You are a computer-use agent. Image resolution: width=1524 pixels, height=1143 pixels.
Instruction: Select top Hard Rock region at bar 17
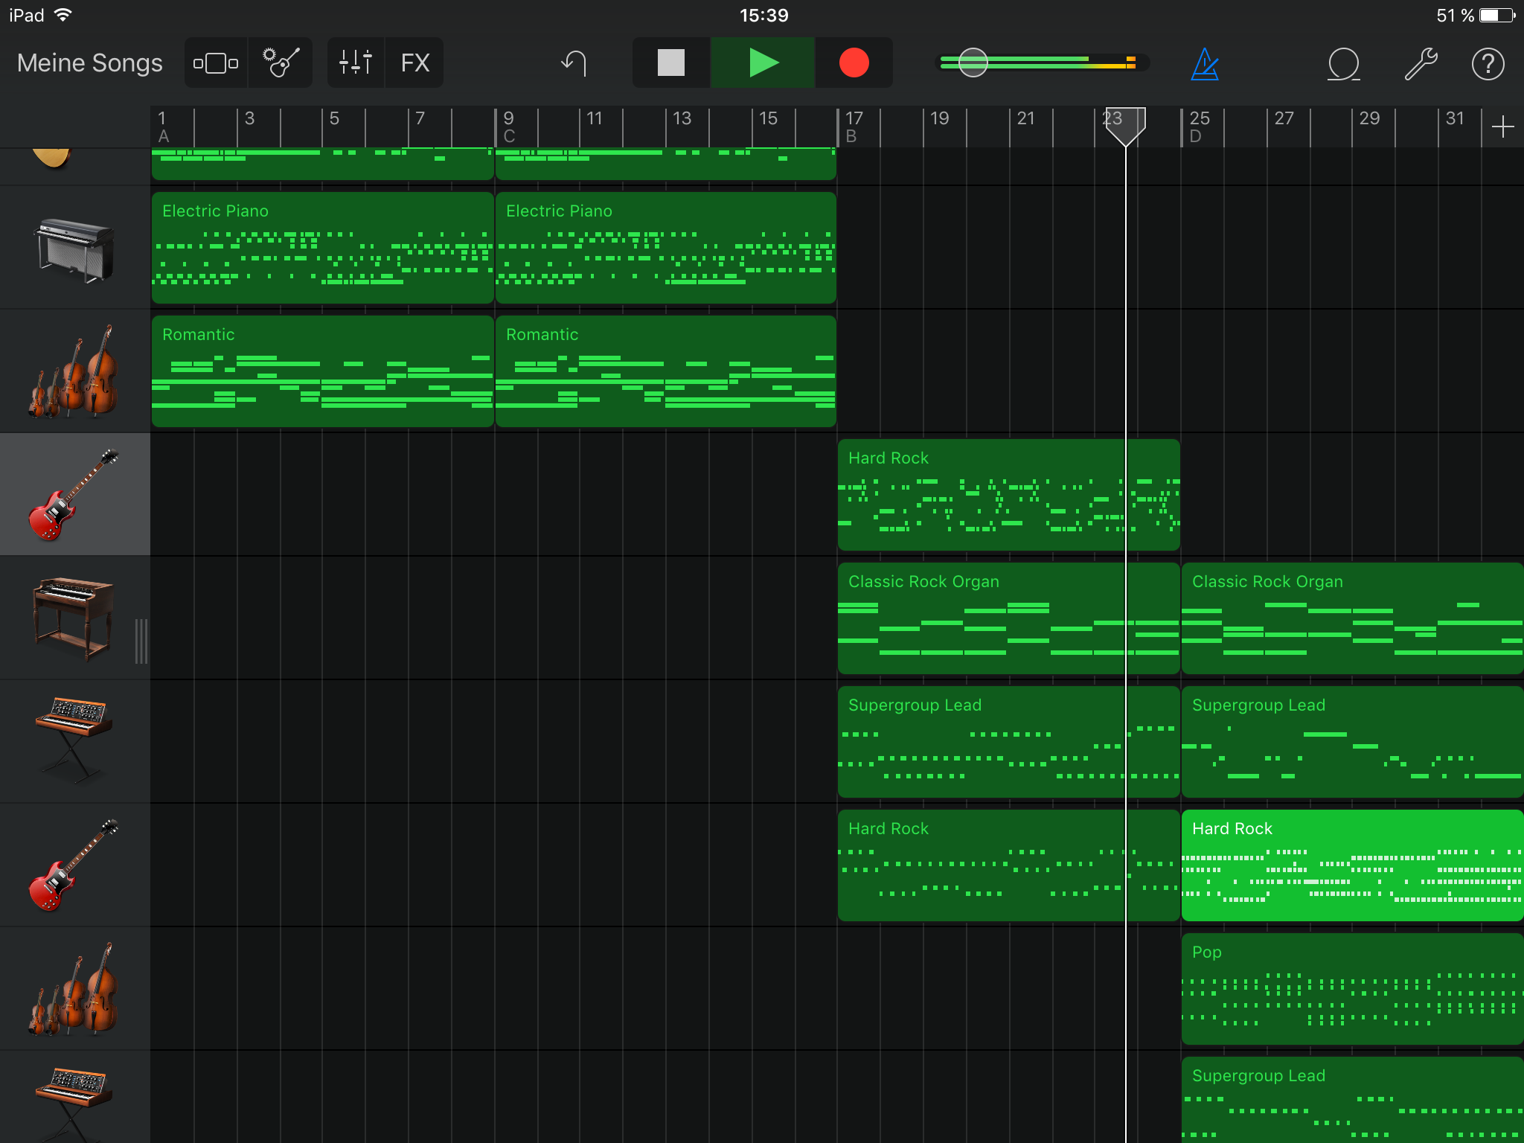tap(1009, 495)
